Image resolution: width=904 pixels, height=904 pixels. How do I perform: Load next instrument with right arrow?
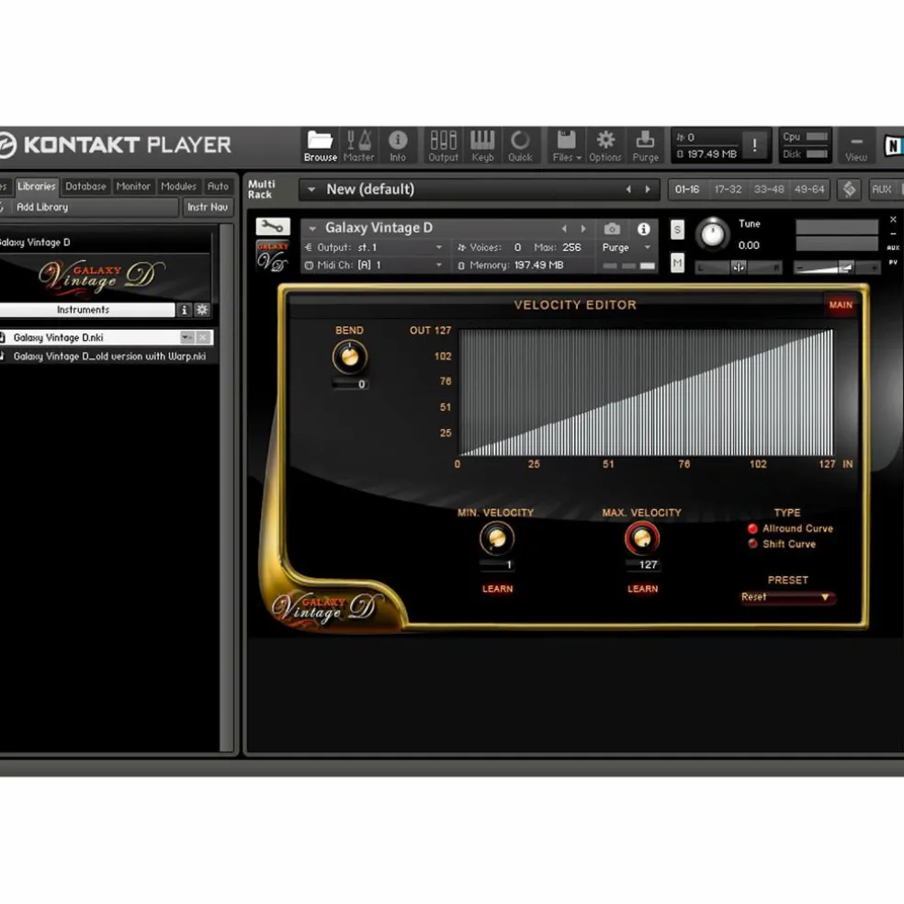pyautogui.click(x=582, y=229)
